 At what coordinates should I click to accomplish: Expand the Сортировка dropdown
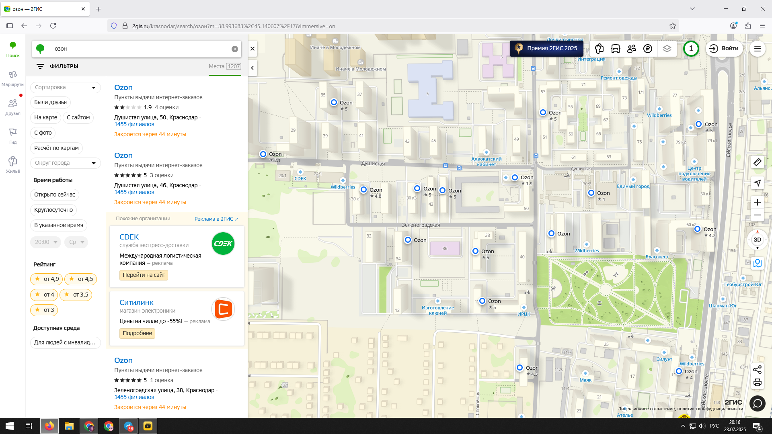(65, 88)
